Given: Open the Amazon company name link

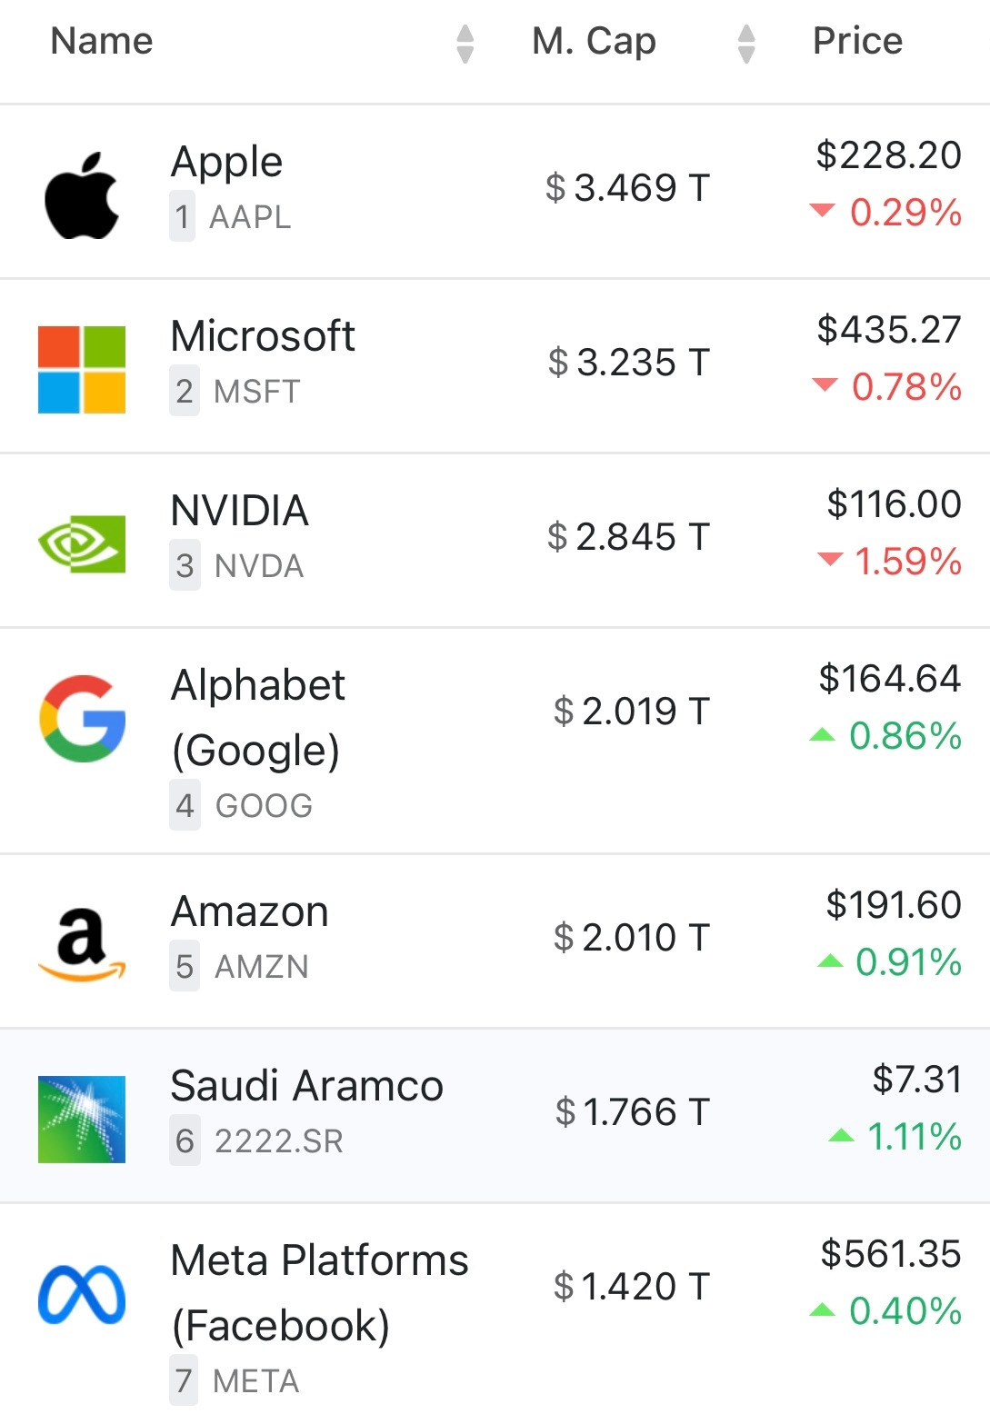Looking at the screenshot, I should tap(250, 911).
